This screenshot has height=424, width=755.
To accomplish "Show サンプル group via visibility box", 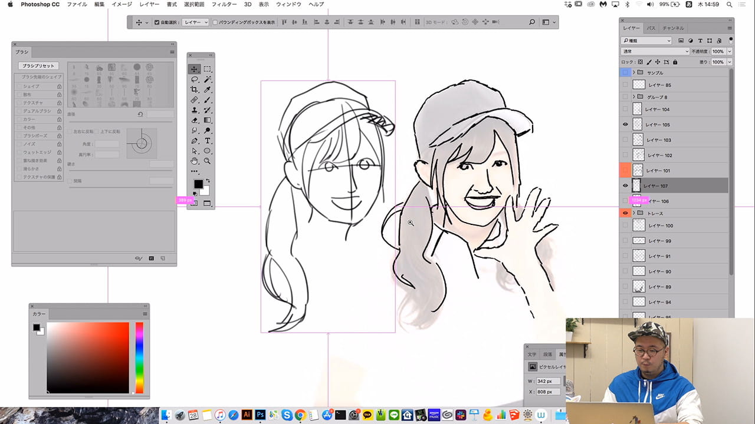I will coord(625,72).
